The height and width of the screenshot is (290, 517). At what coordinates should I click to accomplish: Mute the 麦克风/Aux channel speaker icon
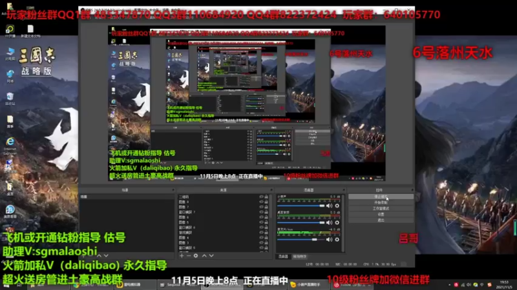(x=329, y=239)
